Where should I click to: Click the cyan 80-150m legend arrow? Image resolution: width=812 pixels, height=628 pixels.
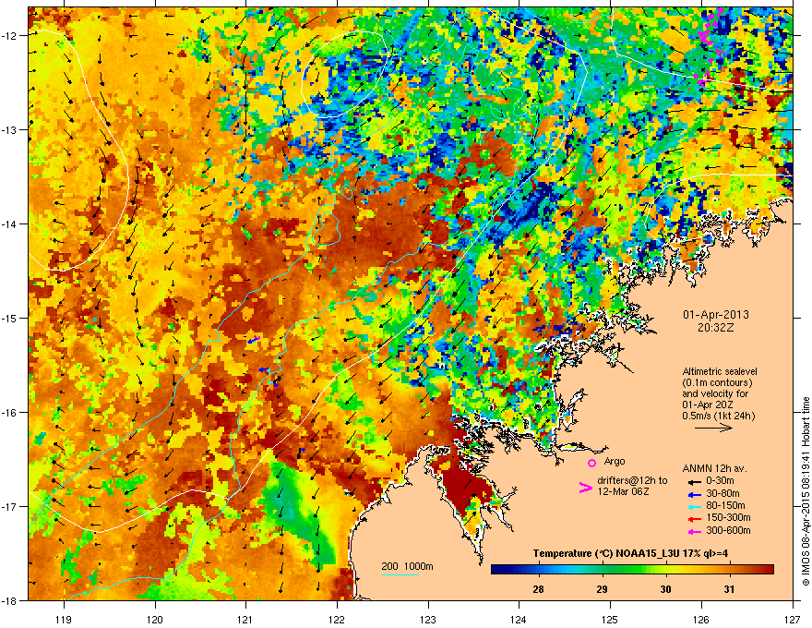695,506
